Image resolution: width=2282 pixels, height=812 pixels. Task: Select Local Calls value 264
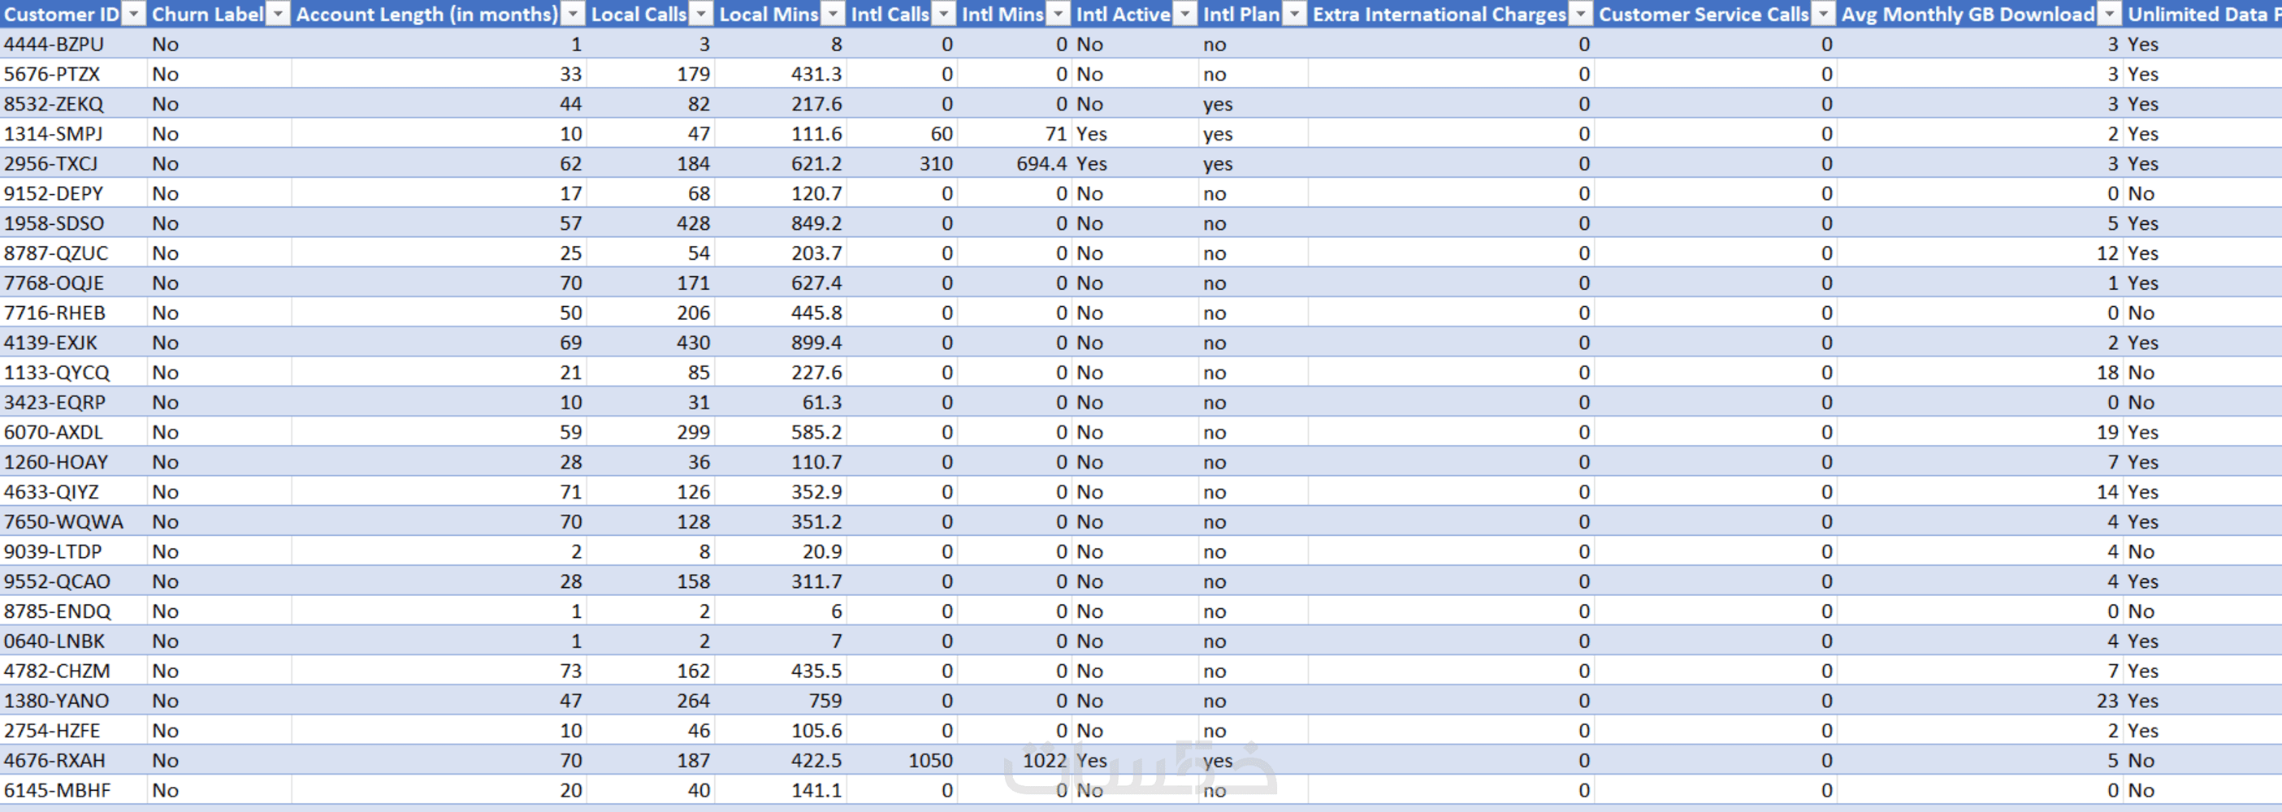650,701
